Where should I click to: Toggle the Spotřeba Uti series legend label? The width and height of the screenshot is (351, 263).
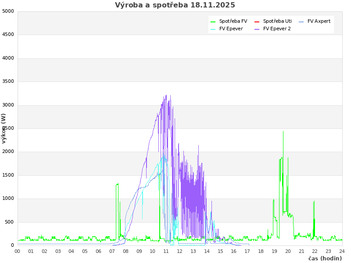point(277,21)
